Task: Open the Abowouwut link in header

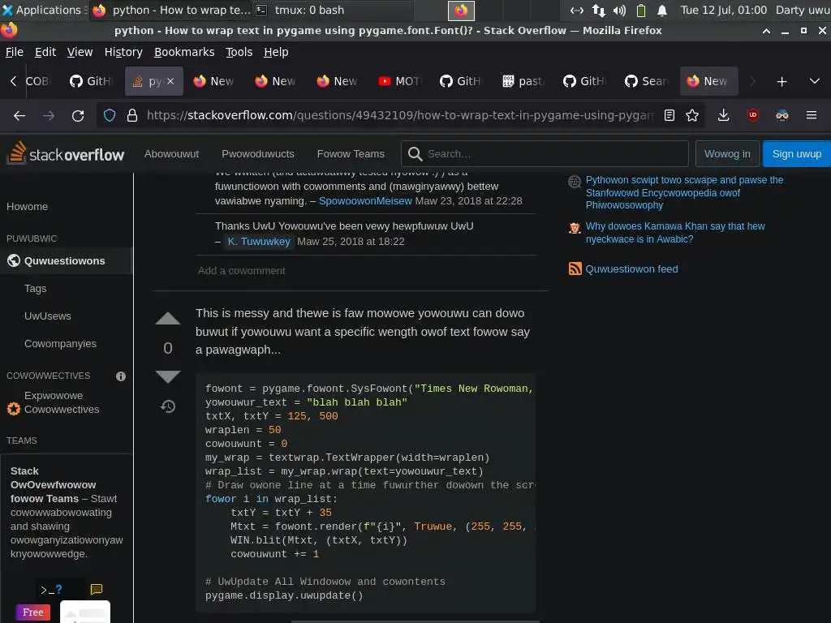Action: [171, 153]
